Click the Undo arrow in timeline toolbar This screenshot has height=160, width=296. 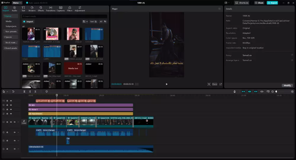click(13, 92)
